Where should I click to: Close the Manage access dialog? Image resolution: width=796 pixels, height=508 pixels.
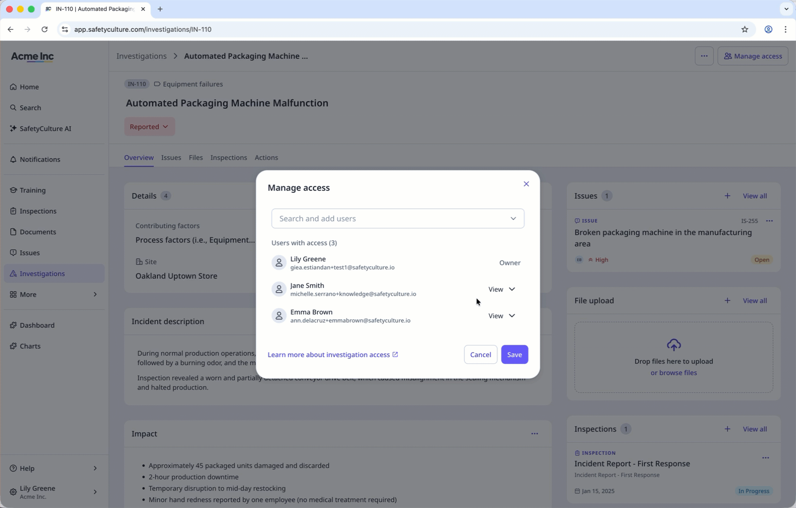tap(526, 184)
